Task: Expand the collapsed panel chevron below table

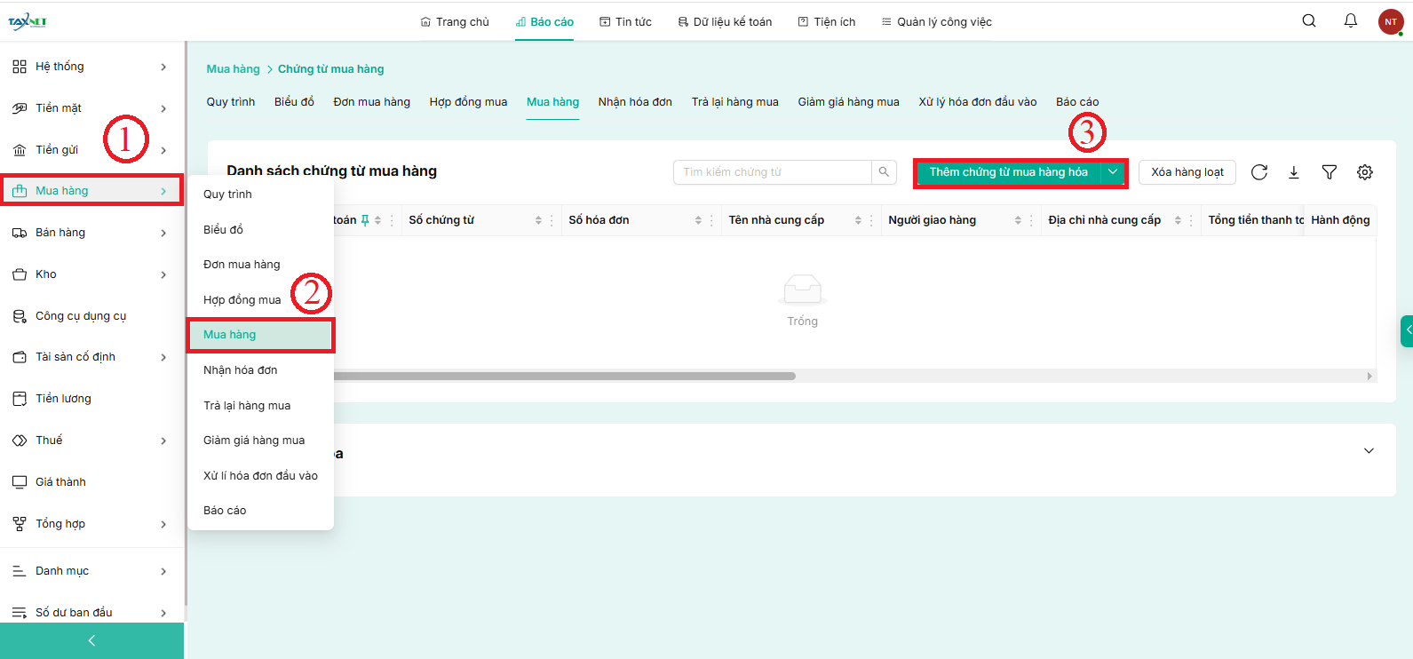Action: (1369, 451)
